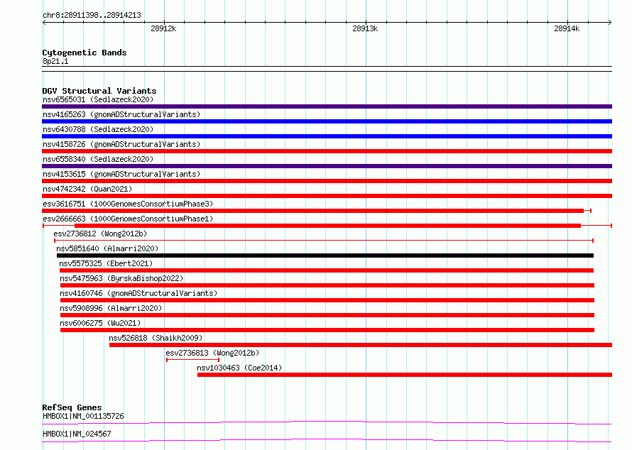
Task: Select the nsv4153615 gnomAD variant label
Action: 121,174
